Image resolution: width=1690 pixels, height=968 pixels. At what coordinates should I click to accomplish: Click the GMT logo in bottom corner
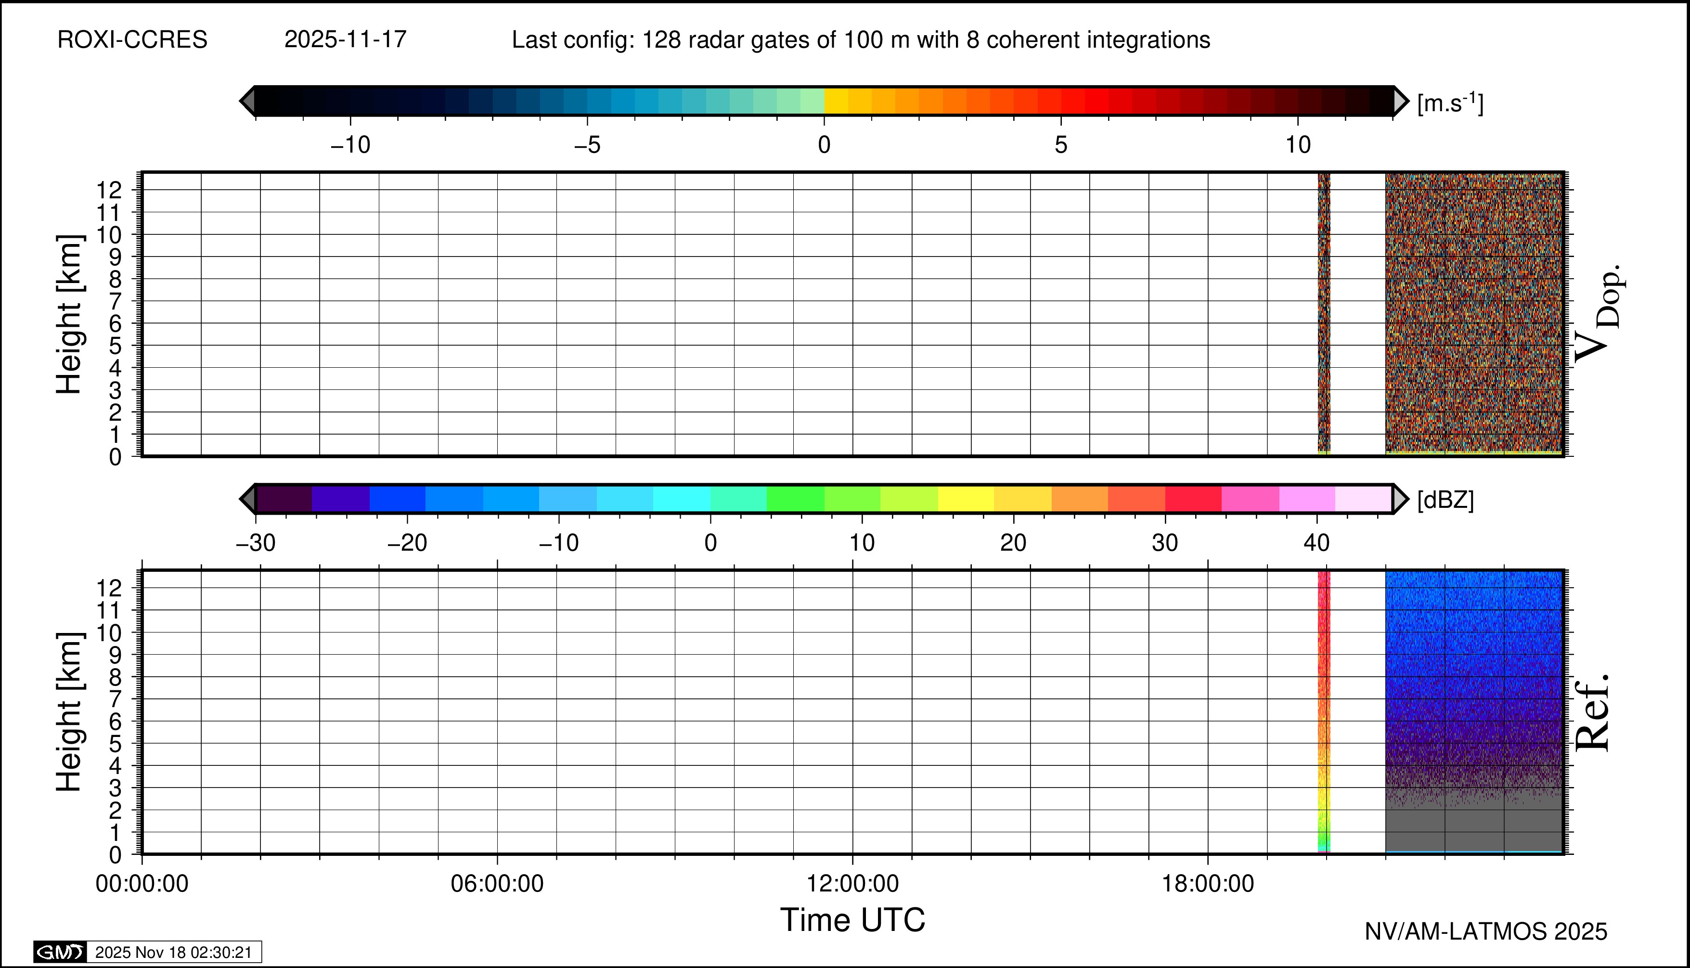[x=60, y=952]
